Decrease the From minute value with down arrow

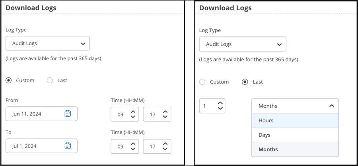coord(165,116)
